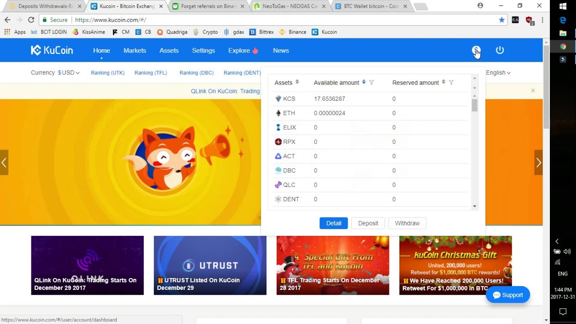Reload the page with the refresh icon
576x324 pixels.
(31, 20)
